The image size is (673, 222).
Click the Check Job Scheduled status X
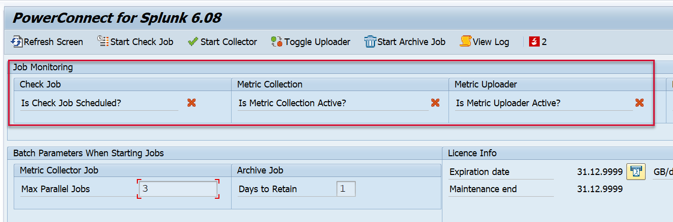click(192, 103)
